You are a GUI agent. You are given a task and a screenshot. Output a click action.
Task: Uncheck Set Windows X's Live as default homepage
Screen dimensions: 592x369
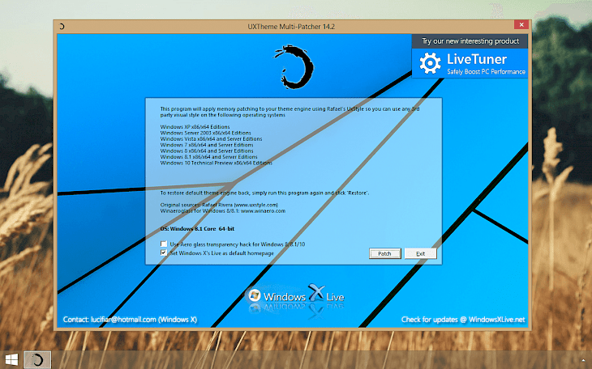[164, 253]
